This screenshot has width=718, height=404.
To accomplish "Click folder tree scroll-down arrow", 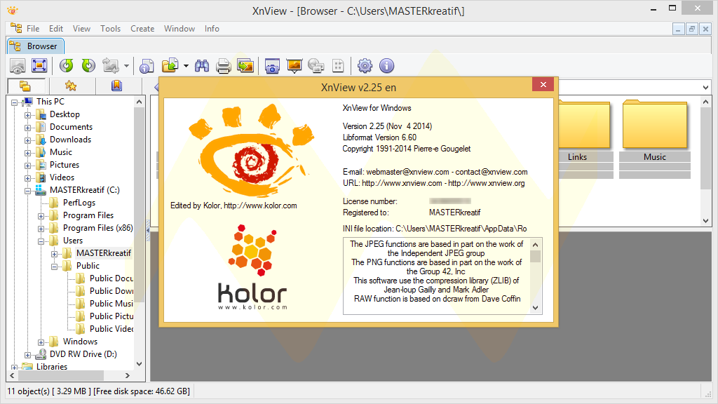I will point(140,364).
